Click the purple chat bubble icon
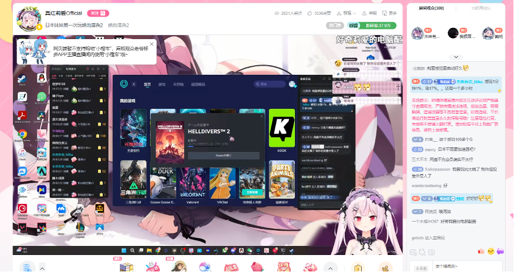 [500, 252]
